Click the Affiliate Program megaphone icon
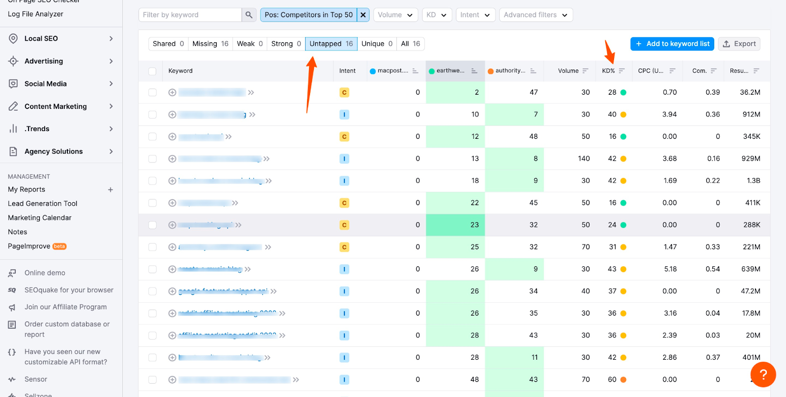The width and height of the screenshot is (786, 397). tap(12, 307)
